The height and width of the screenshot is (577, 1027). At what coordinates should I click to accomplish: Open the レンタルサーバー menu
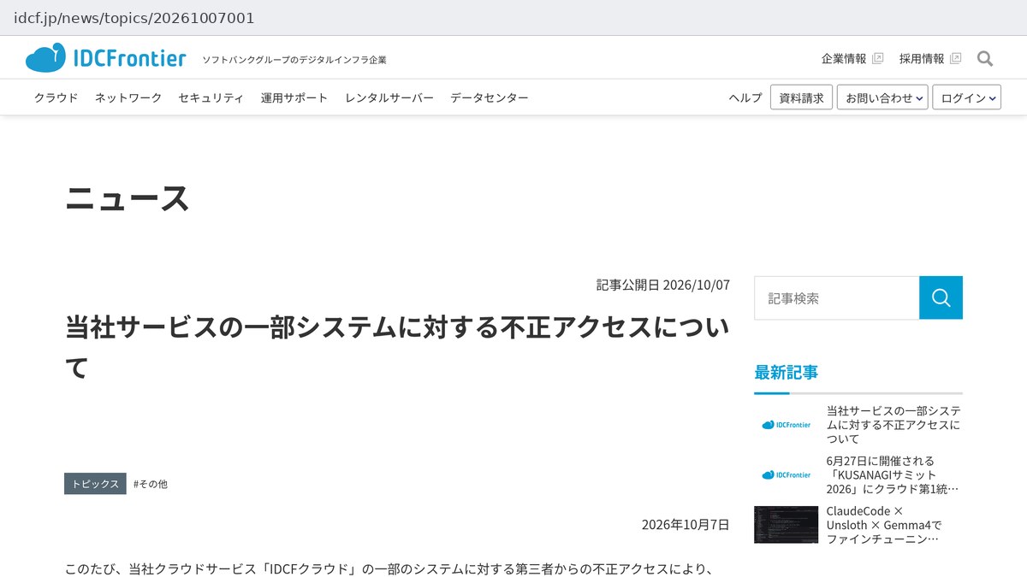click(389, 97)
